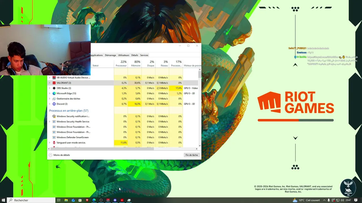
Task: Switch to VALORANT in the taskbar
Action: click(122, 200)
